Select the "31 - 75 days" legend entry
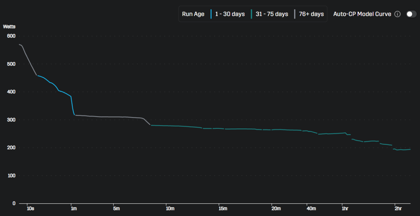 click(x=272, y=14)
